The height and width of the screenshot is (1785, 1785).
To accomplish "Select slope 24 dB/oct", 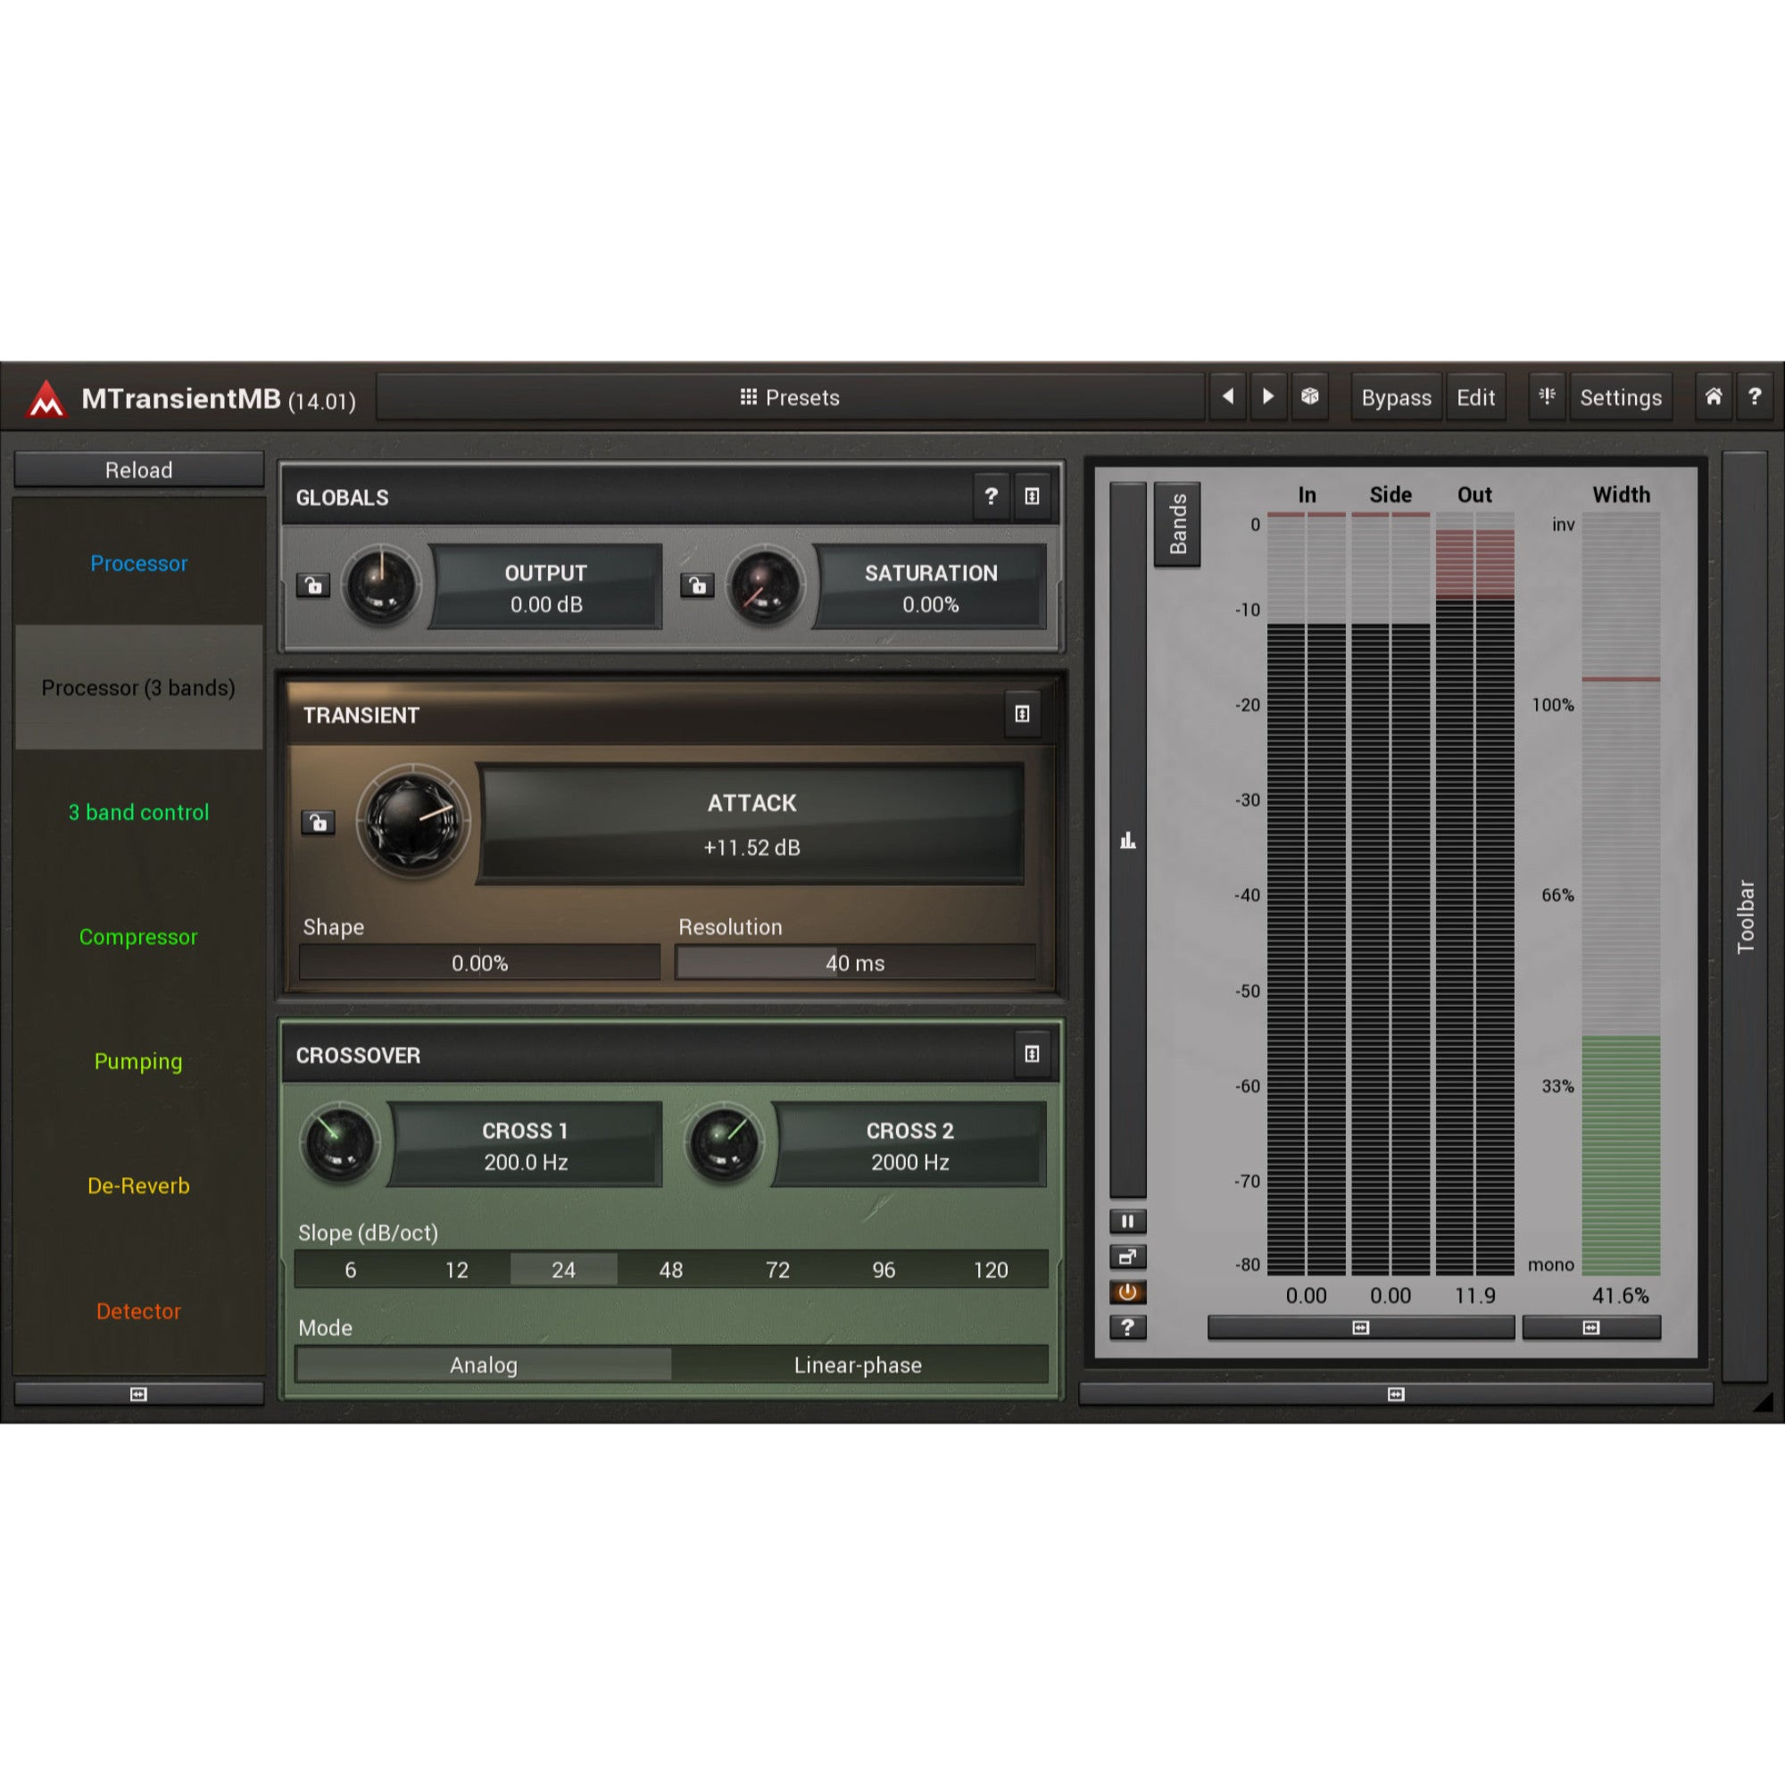I will tap(563, 1269).
